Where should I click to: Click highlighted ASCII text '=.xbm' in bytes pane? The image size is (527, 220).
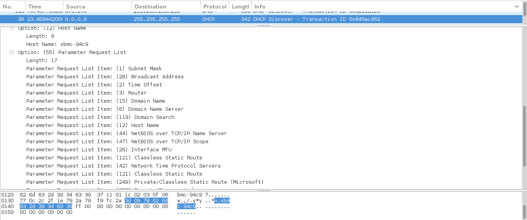click(222, 201)
